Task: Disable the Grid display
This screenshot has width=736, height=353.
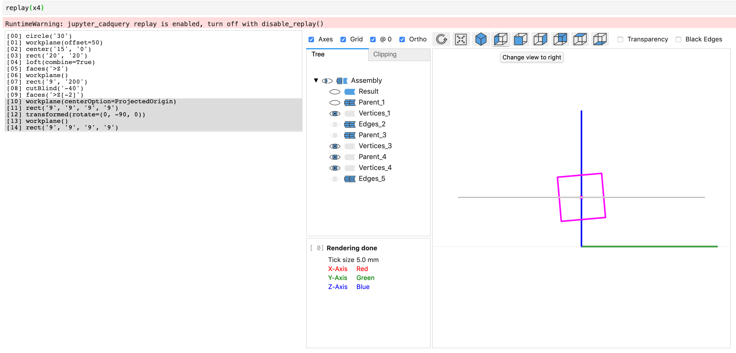Action: 343,39
